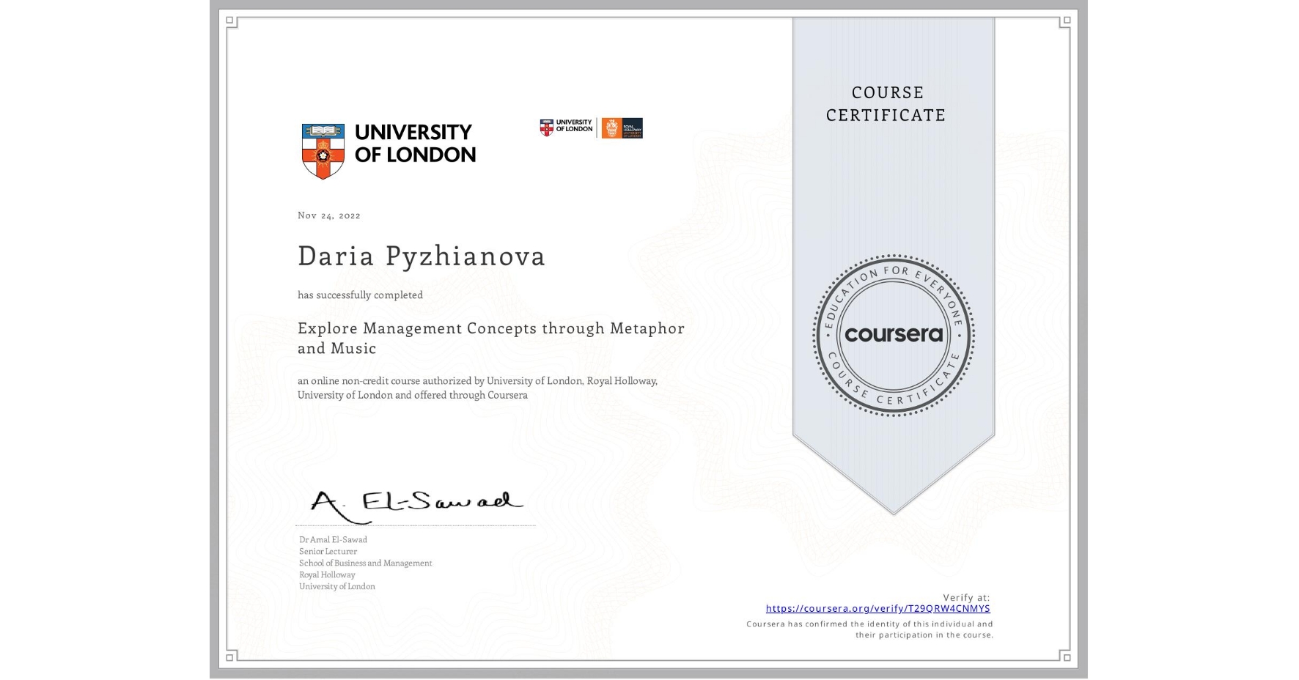Image resolution: width=1299 pixels, height=680 pixels.
Task: Click the small University of London mini shield
Action: click(547, 127)
